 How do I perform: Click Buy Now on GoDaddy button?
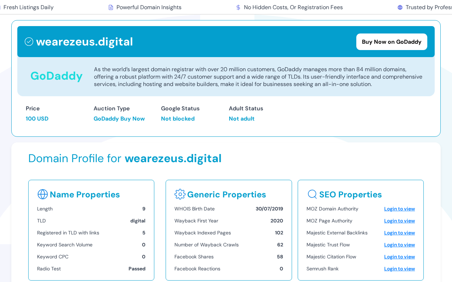[x=392, y=42]
